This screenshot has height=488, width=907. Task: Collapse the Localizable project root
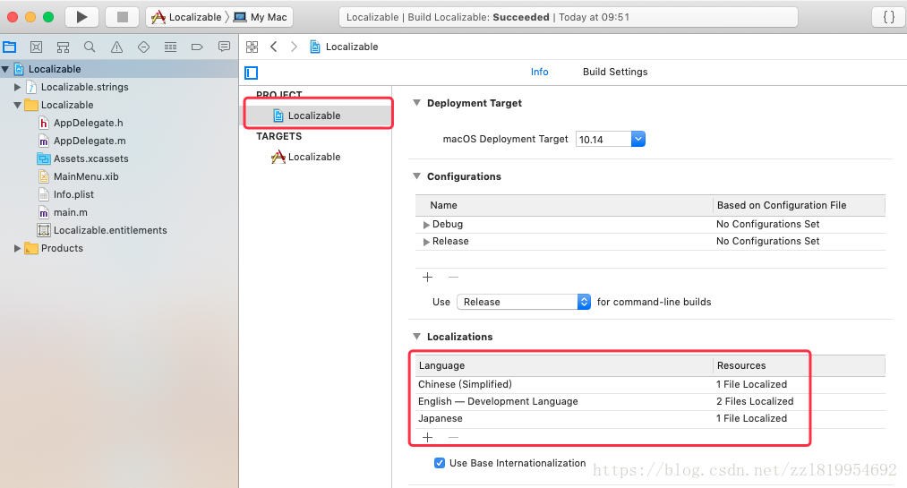(x=5, y=69)
